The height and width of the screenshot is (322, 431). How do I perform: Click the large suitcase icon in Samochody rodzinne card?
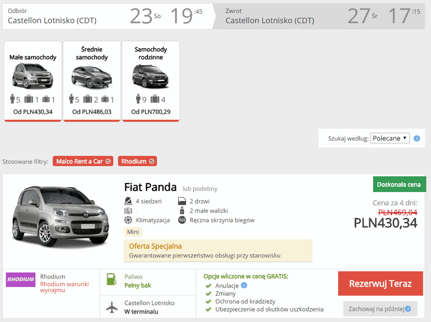(x=155, y=99)
